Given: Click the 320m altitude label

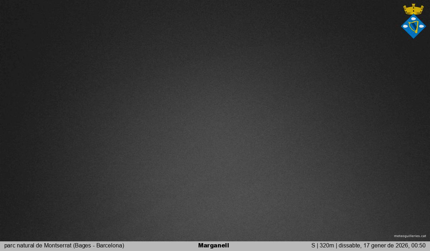Looking at the screenshot, I should point(326,246).
